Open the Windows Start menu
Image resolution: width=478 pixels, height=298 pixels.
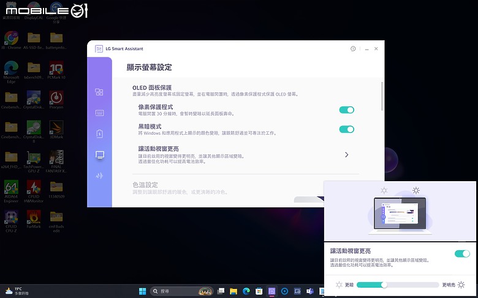click(x=142, y=291)
